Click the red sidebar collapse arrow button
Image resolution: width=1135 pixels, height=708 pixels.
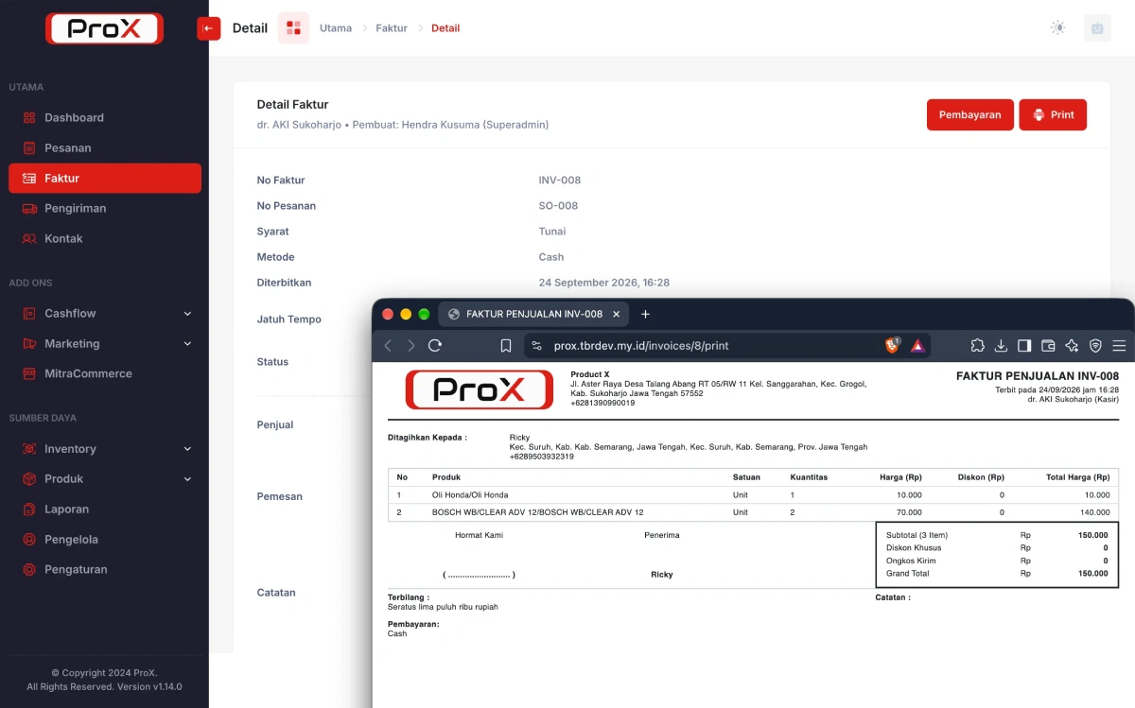tap(208, 28)
